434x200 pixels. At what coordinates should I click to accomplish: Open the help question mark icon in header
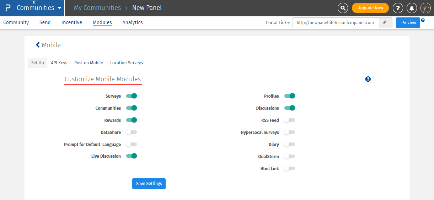pos(398,8)
